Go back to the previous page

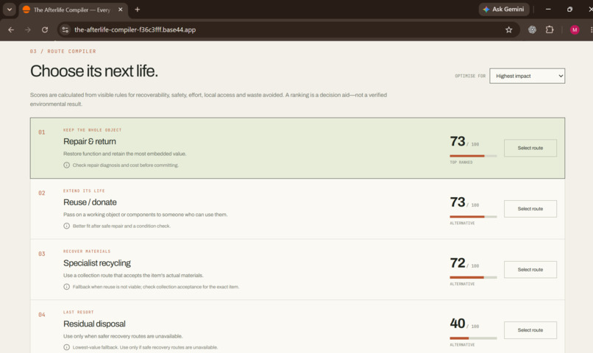(x=11, y=29)
